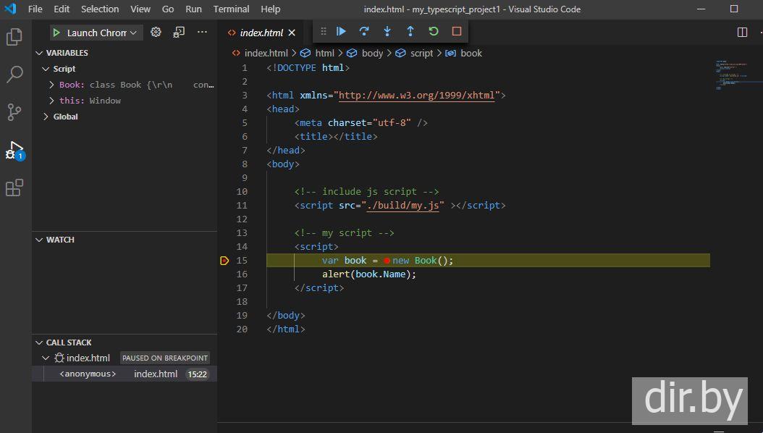Open the Extensions view icon
The height and width of the screenshot is (433, 763).
pos(14,188)
